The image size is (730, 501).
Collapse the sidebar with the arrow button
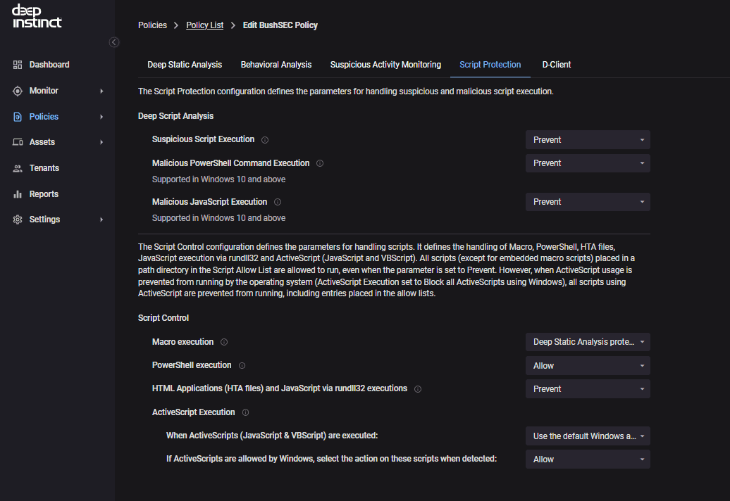[114, 42]
